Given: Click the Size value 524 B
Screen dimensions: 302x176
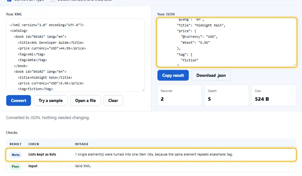Looking at the screenshot, I should tap(262, 99).
